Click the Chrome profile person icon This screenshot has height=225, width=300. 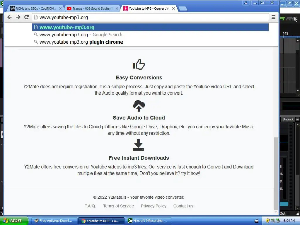point(246,3)
